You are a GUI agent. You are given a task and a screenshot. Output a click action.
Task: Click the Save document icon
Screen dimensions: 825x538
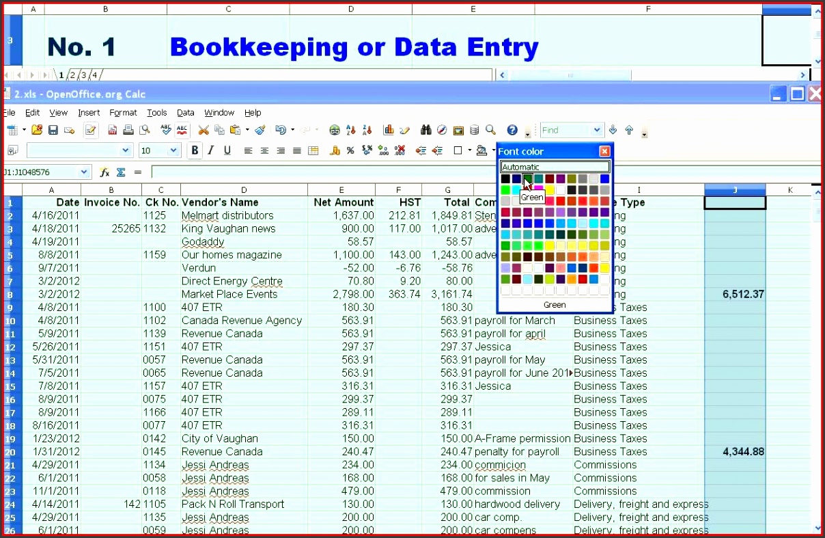(x=53, y=130)
